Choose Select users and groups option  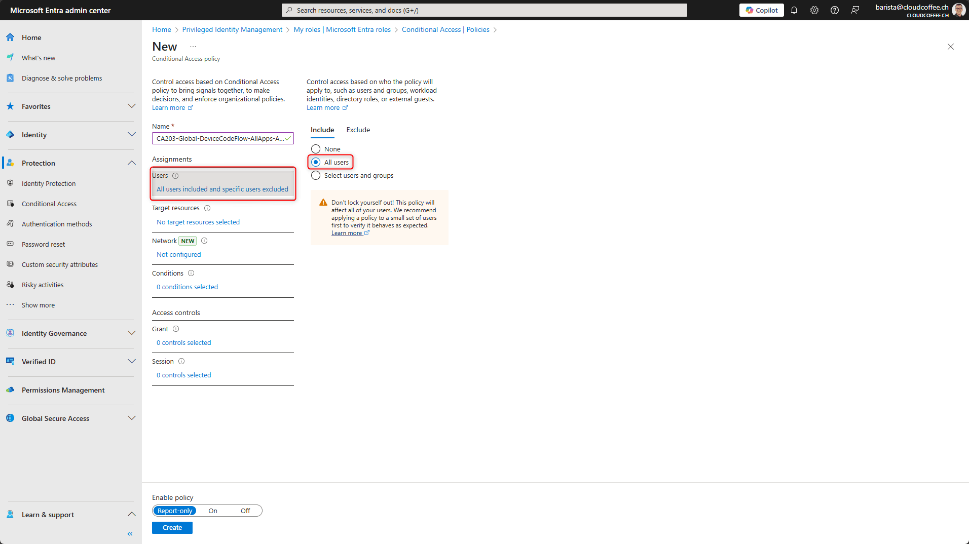pyautogui.click(x=316, y=175)
